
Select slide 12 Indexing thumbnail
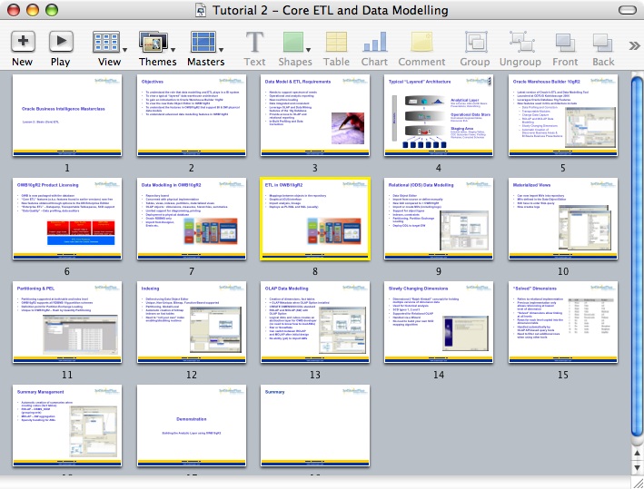point(192,322)
